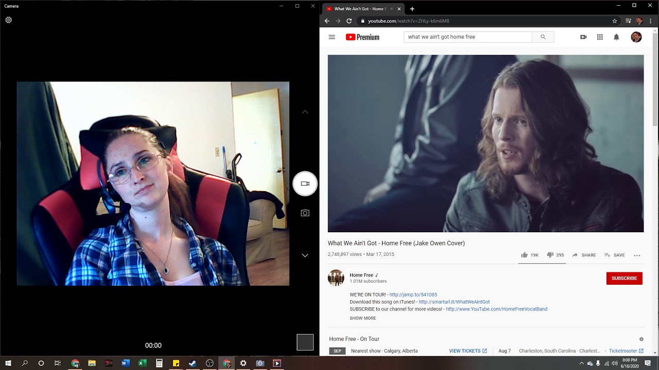Click the info dot beside On Tour
The image size is (659, 370).
(641, 339)
